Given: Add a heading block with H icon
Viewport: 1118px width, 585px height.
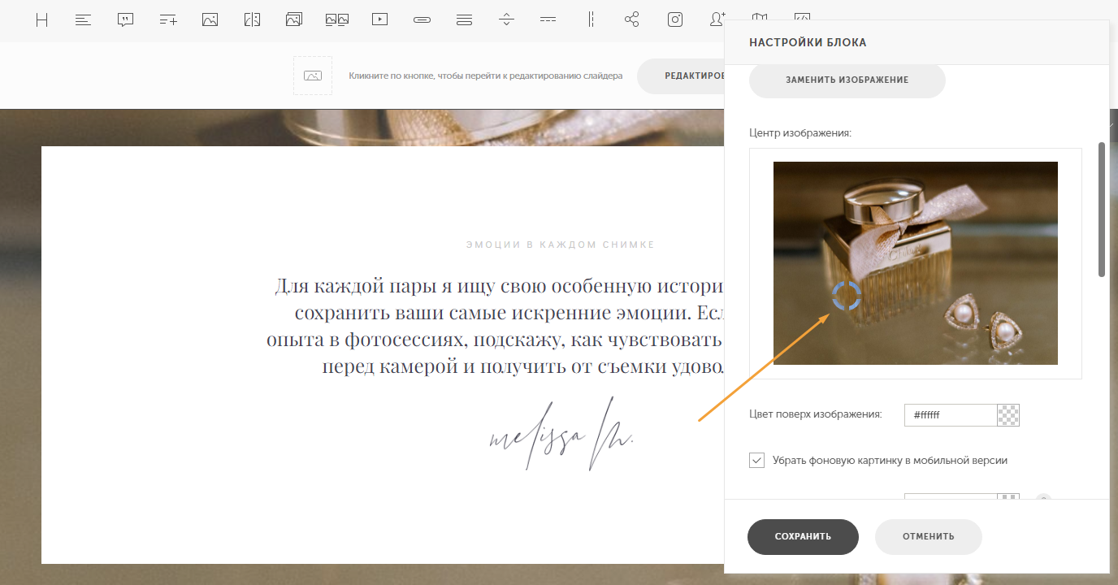Looking at the screenshot, I should 41,20.
